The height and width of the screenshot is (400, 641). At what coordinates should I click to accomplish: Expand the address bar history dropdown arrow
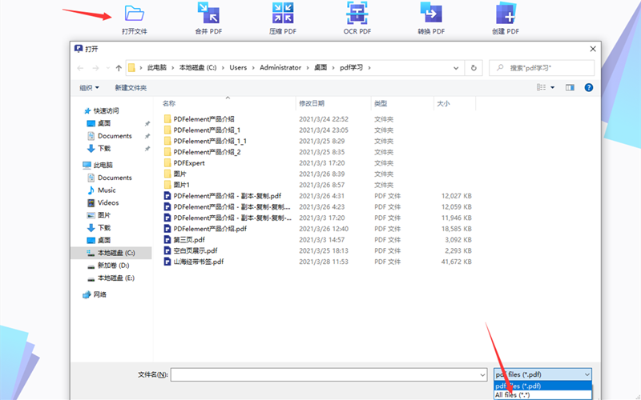pyautogui.click(x=458, y=68)
